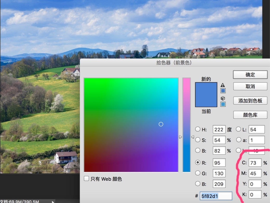
Task: Click the large color field gradient area
Action: pyautogui.click(x=131, y=125)
